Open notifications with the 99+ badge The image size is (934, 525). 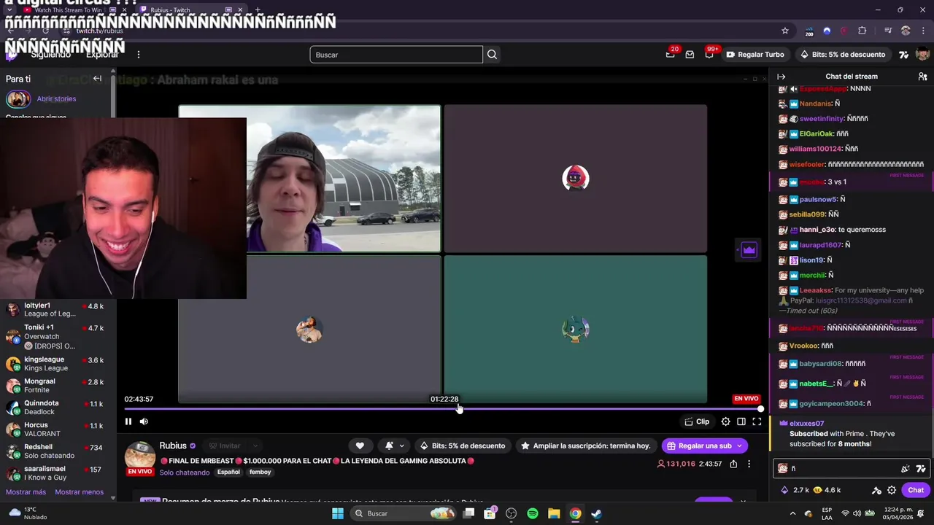[709, 55]
